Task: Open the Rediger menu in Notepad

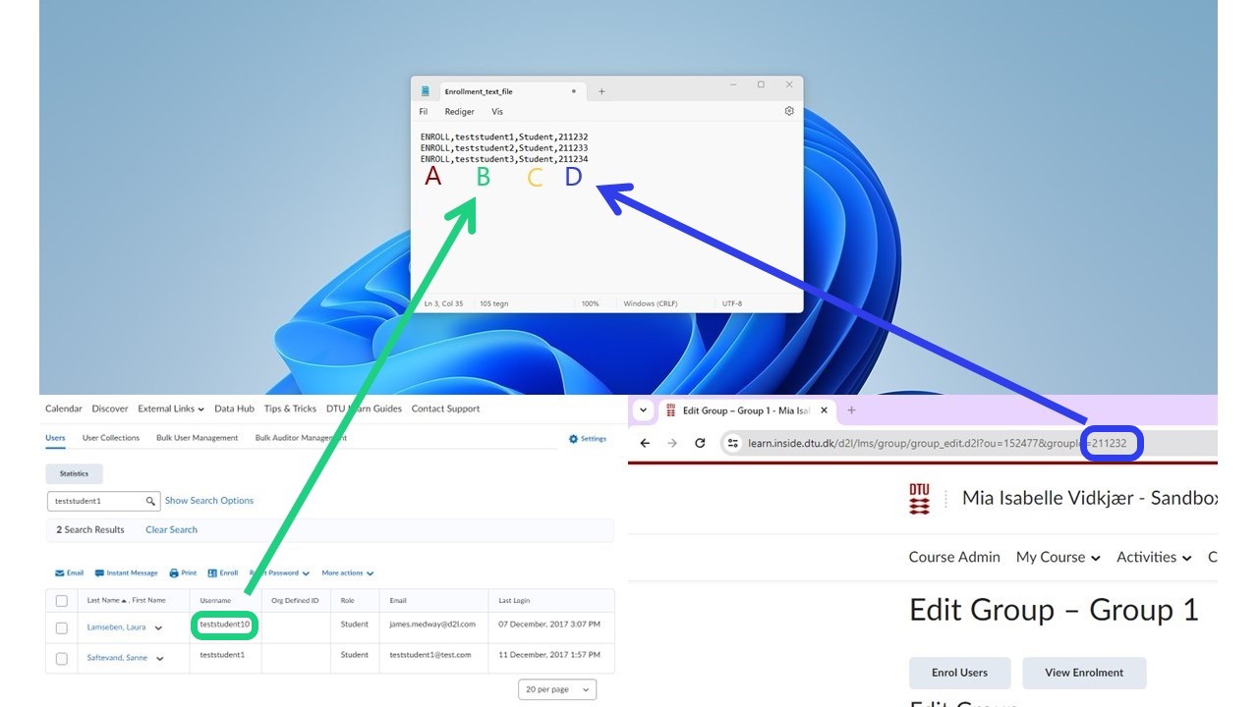Action: click(x=459, y=112)
